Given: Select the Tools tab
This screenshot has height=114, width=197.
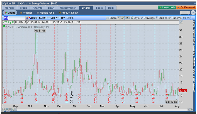Looking at the screenshot, I should click(99, 8).
